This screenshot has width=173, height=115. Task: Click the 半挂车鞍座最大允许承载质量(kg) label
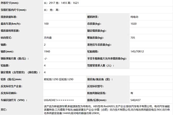pyautogui.click(x=107, y=58)
